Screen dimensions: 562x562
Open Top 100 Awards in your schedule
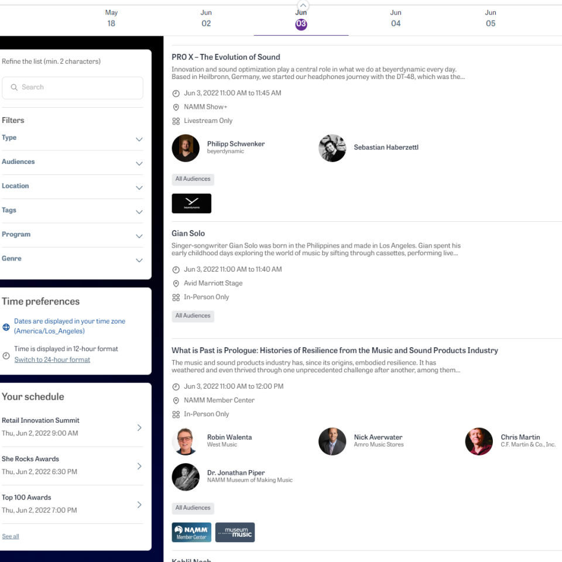[73, 504]
